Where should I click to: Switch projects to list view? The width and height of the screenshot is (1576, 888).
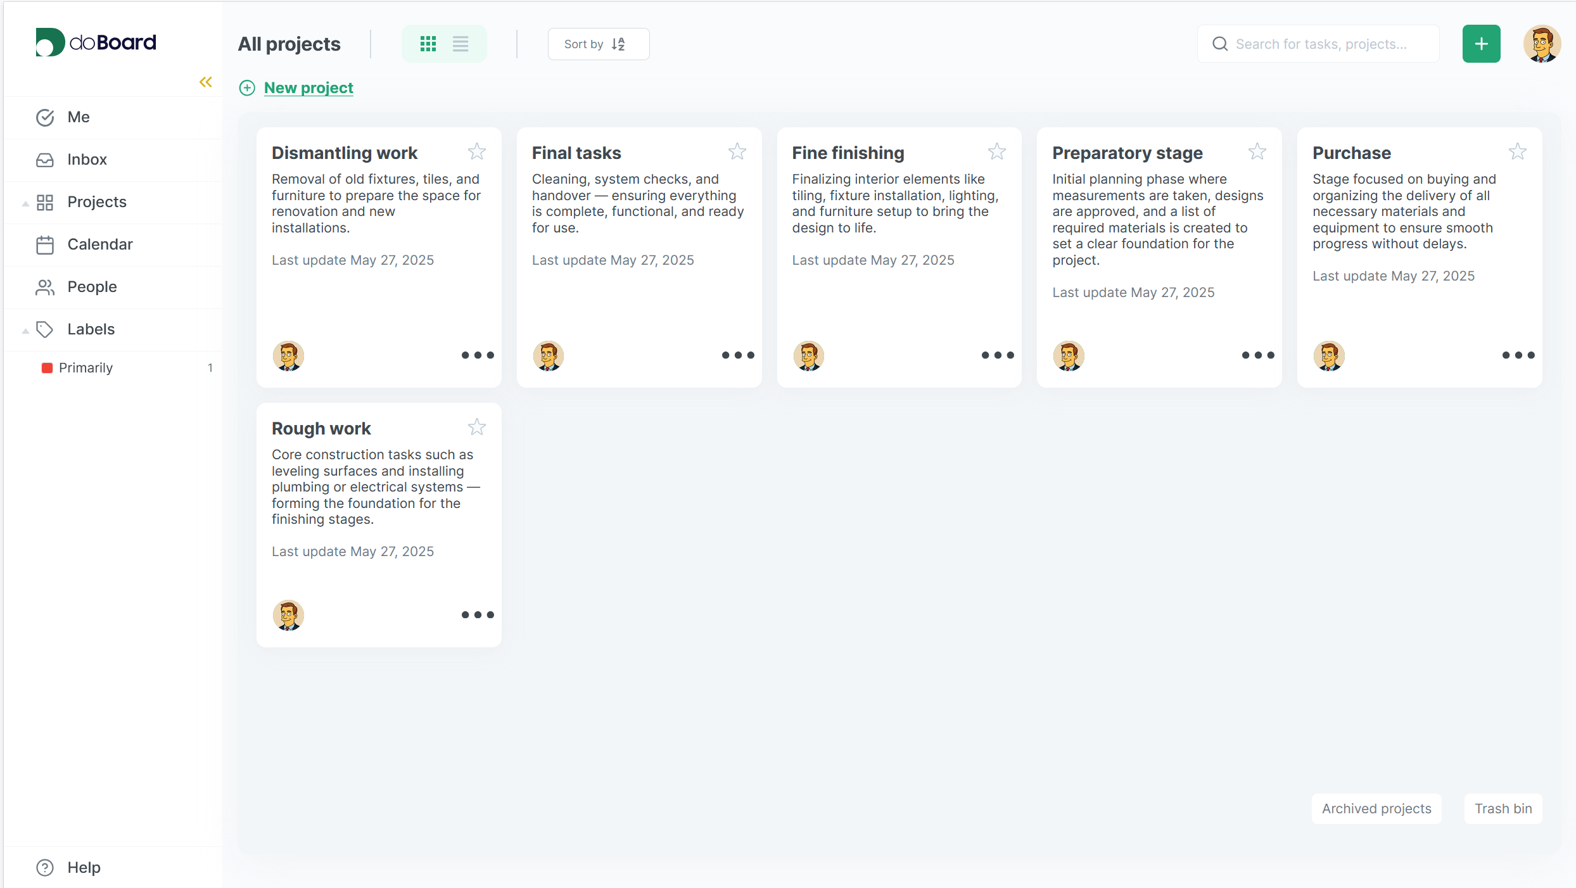(460, 43)
